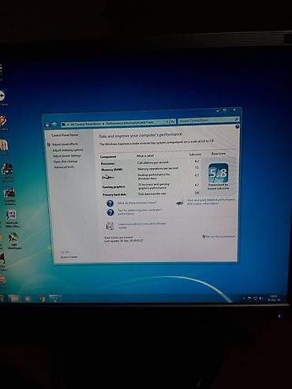
Task: Click the 'Last update' date text
Action: click(x=124, y=241)
